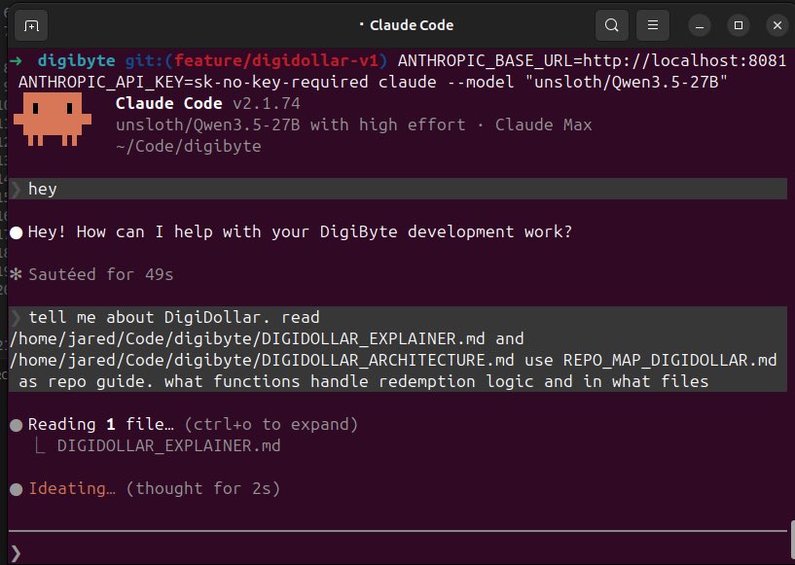795x565 pixels.
Task: Maximize the Claude Code window
Action: click(x=739, y=25)
